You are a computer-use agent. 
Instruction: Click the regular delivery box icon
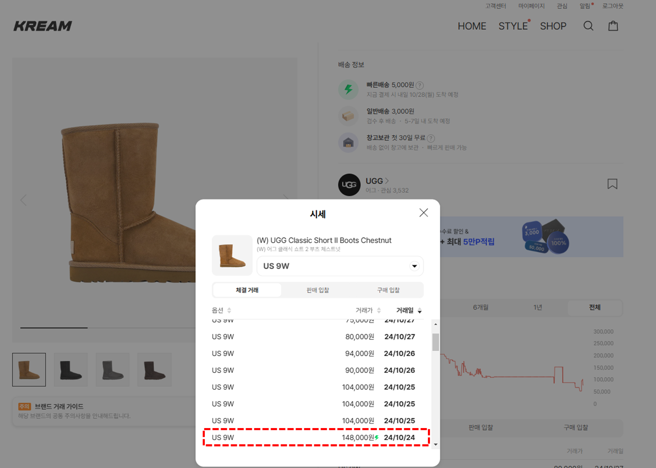pyautogui.click(x=348, y=116)
